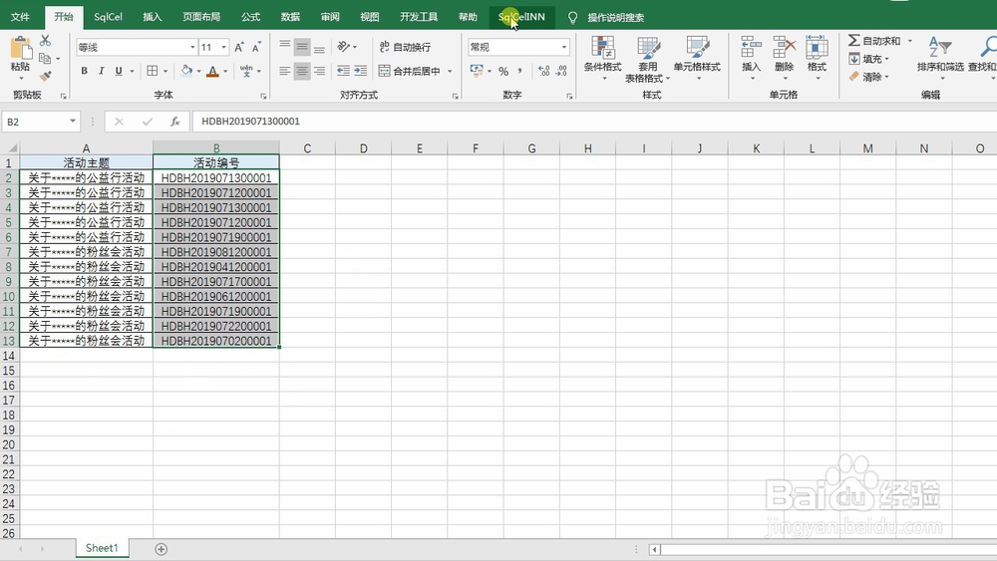997x561 pixels.
Task: Open the SqlCelINN ribbon tab
Action: click(x=521, y=17)
